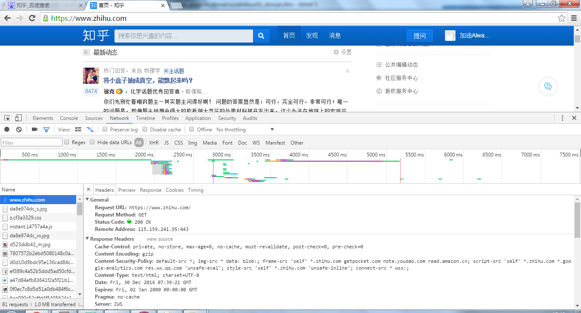Viewport: 581px width, 313px height.
Task: Click the browser address bar
Action: pyautogui.click(x=298, y=18)
